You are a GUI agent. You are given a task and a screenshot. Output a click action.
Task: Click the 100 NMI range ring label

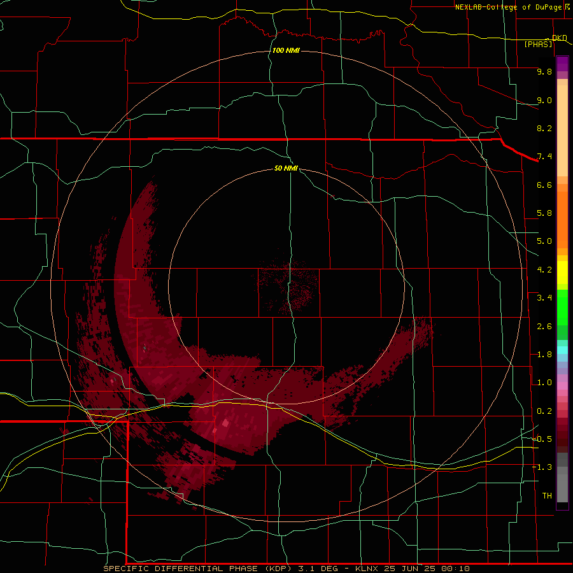coord(286,50)
